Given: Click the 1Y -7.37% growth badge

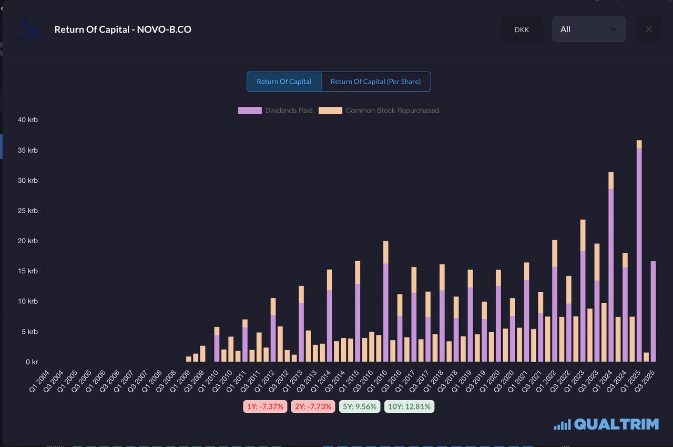Looking at the screenshot, I should pos(266,406).
